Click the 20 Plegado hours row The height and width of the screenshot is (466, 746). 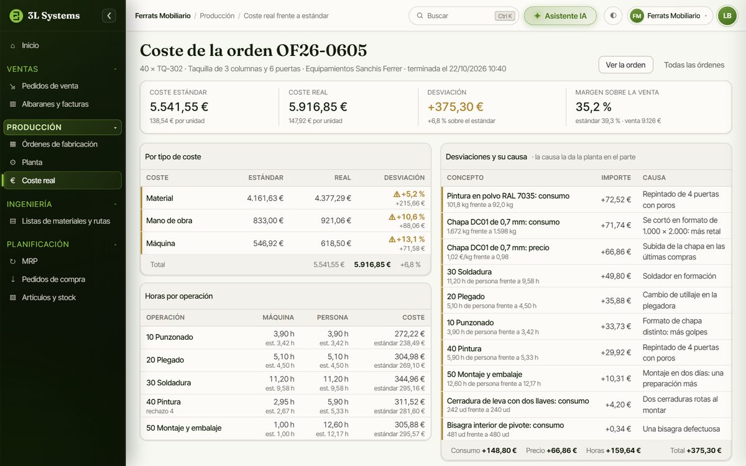click(x=285, y=360)
